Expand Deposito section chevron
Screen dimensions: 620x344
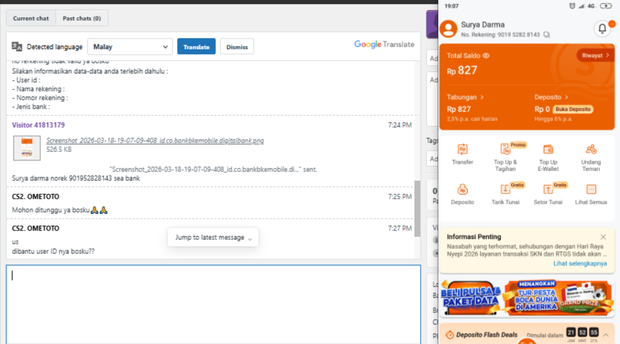pyautogui.click(x=567, y=97)
